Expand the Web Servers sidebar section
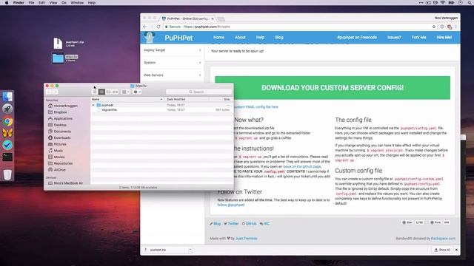 click(172, 75)
